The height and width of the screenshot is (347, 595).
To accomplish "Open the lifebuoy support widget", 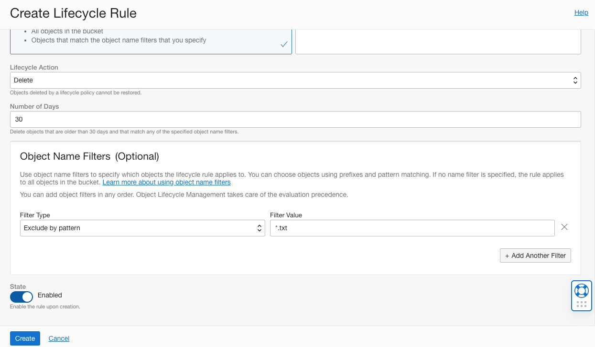I will click(x=581, y=290).
